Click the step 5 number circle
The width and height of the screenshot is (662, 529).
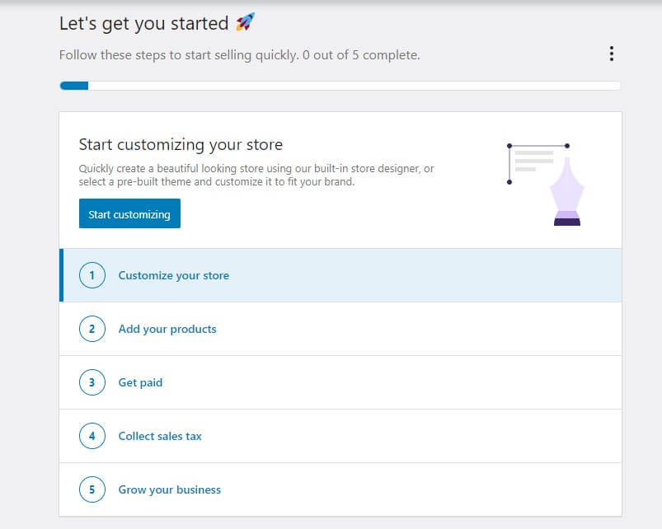click(92, 489)
